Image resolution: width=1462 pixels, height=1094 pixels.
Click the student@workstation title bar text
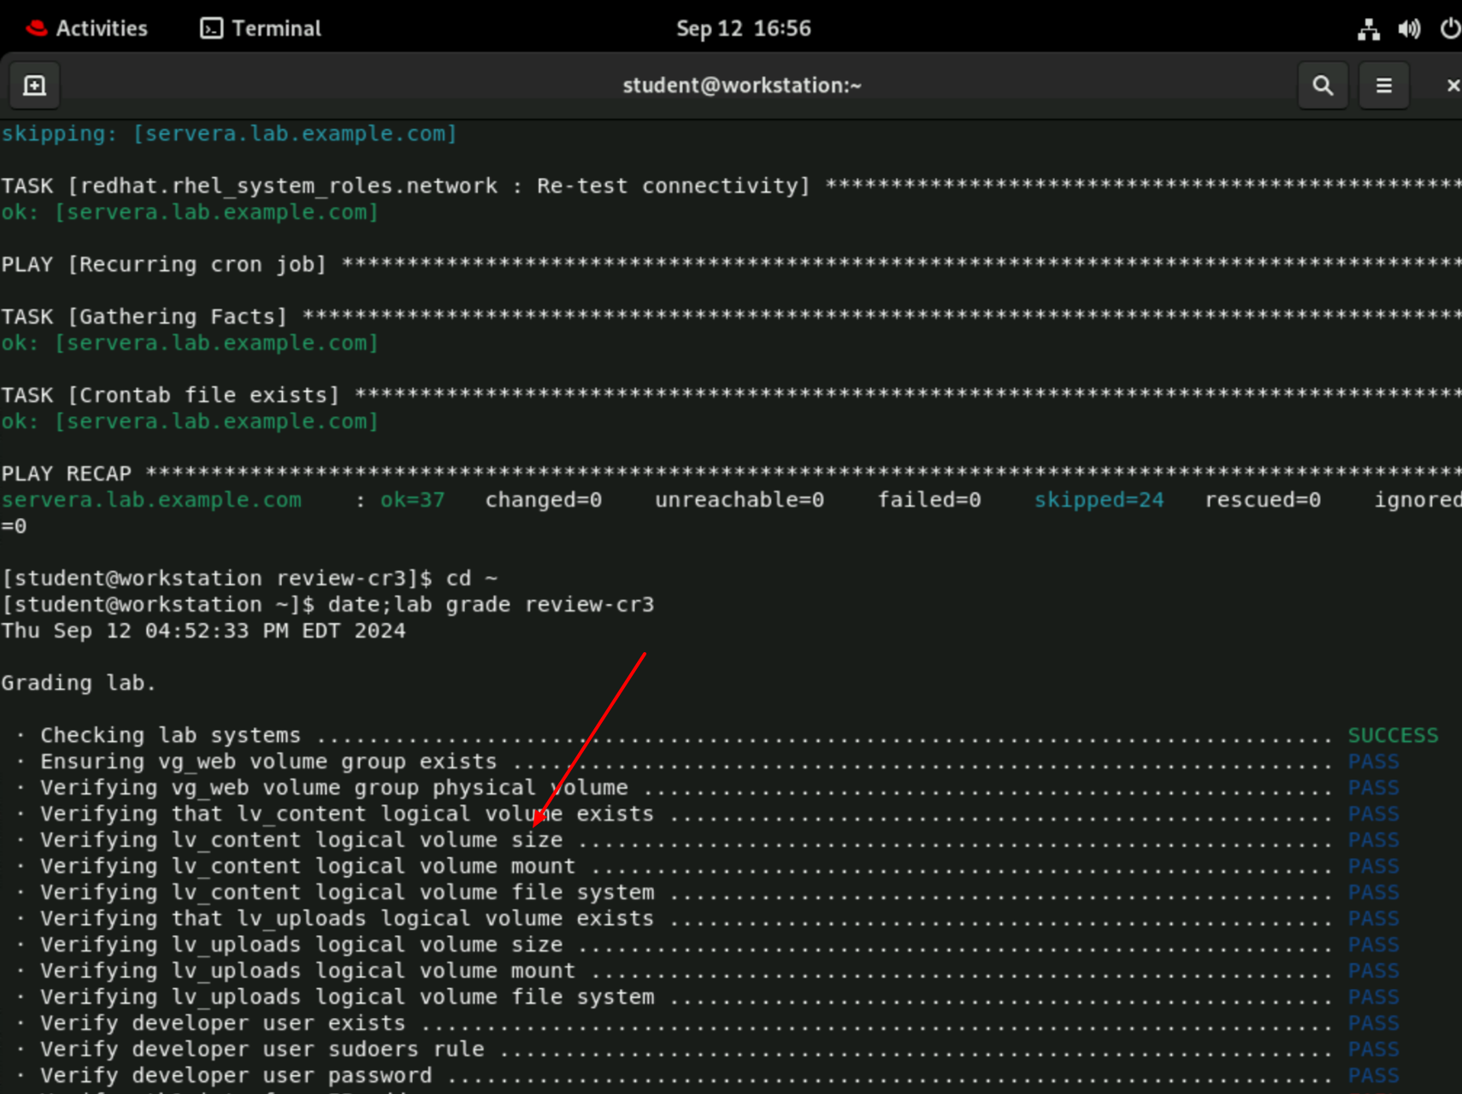coord(740,85)
